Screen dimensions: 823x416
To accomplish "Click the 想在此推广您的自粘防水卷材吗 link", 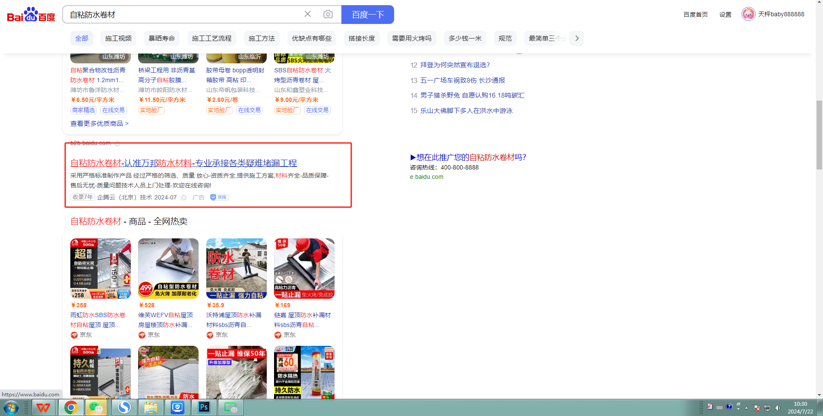I will click(468, 157).
